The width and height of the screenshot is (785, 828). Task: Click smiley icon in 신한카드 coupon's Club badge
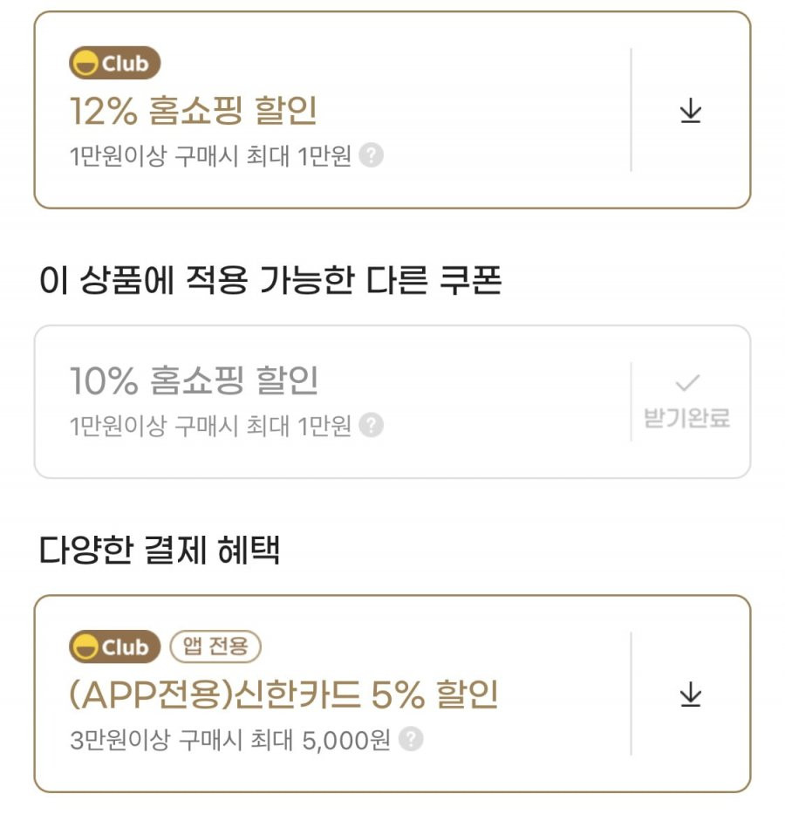pos(85,647)
